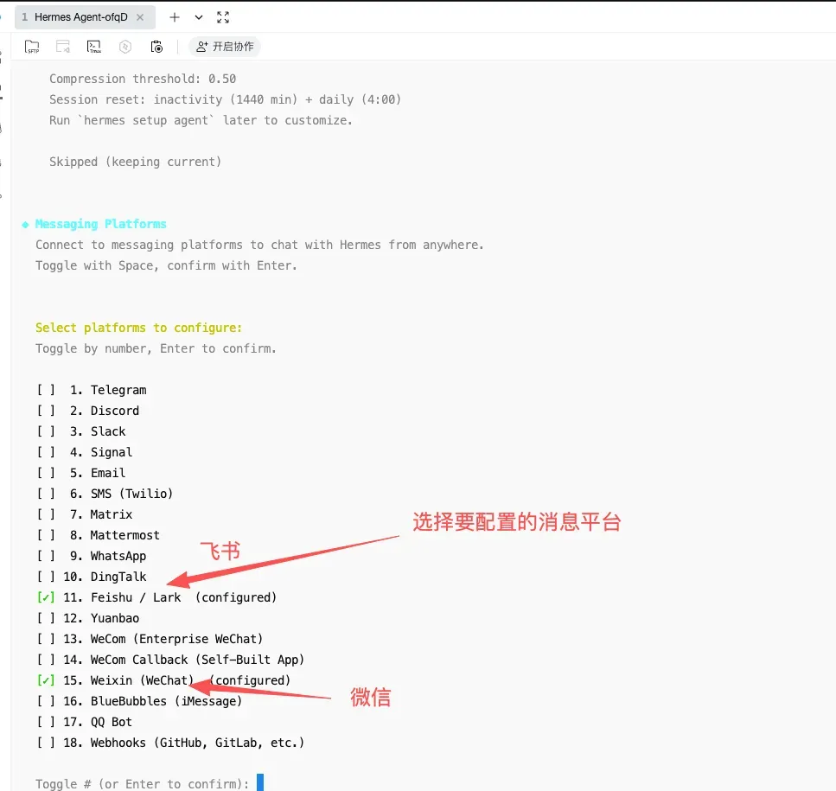Open the SFTP file browser icon

[32, 47]
